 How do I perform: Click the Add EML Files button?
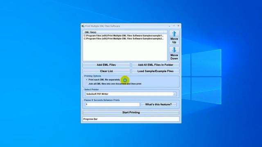click(x=106, y=65)
